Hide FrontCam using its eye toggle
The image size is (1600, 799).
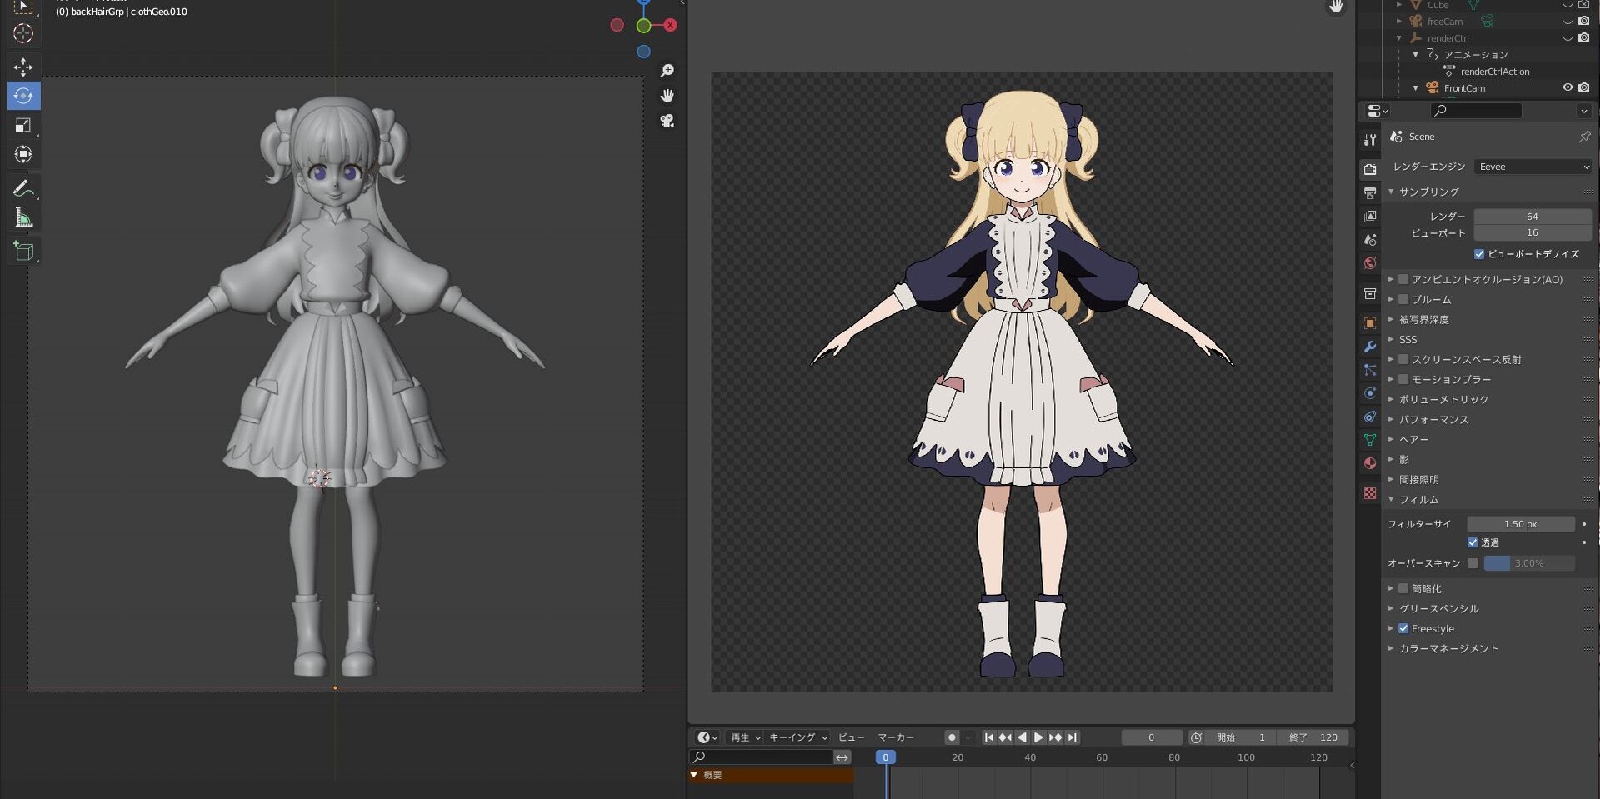pyautogui.click(x=1568, y=87)
